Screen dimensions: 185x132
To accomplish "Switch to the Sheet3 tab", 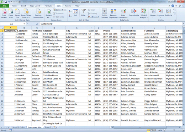I will [48, 127].
